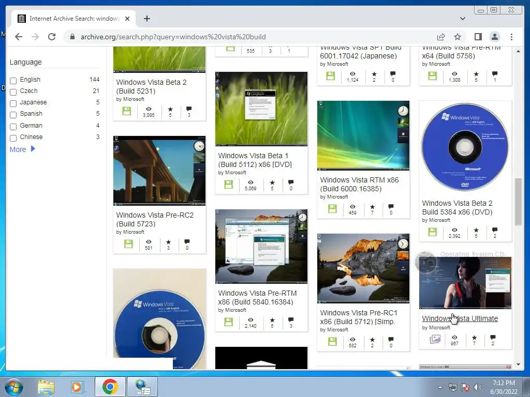Go back to the previous page
The image size is (530, 397).
tap(19, 37)
